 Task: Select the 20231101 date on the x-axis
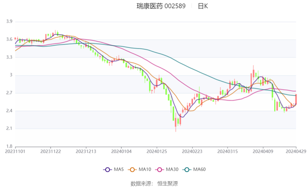tap(15, 151)
